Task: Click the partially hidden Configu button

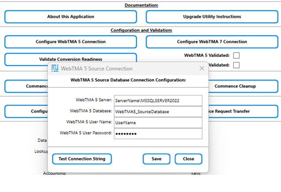Action: pyautogui.click(x=27, y=111)
